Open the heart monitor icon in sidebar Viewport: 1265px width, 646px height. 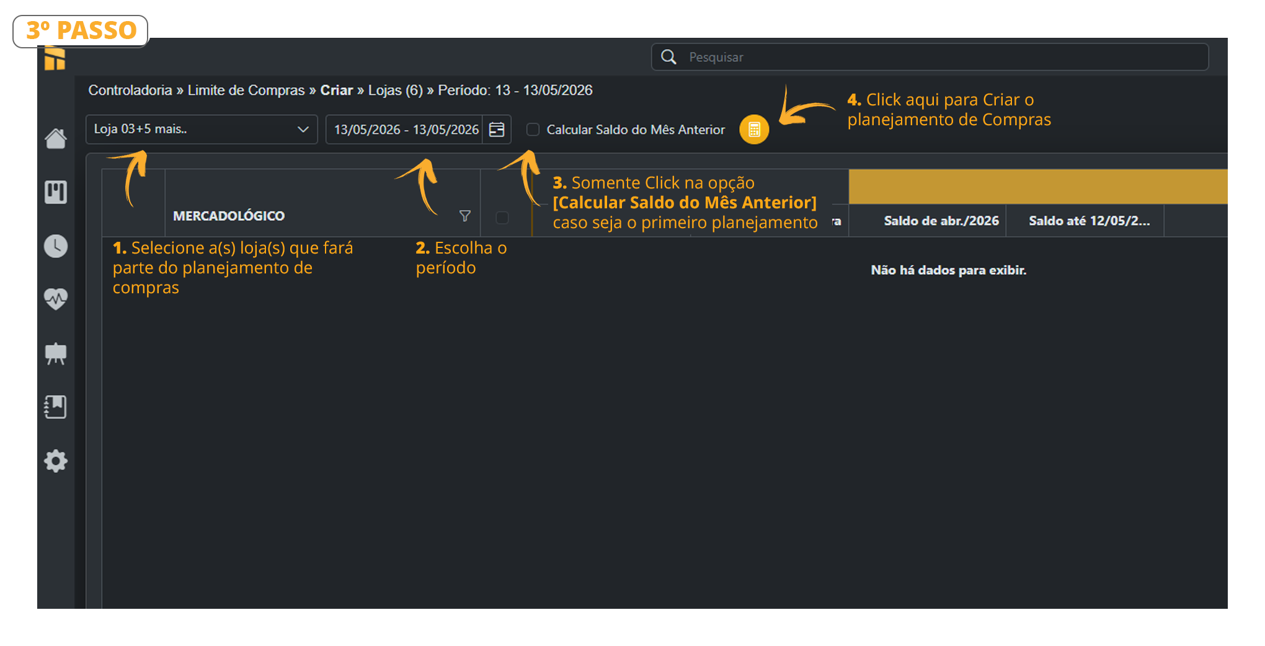(x=56, y=299)
